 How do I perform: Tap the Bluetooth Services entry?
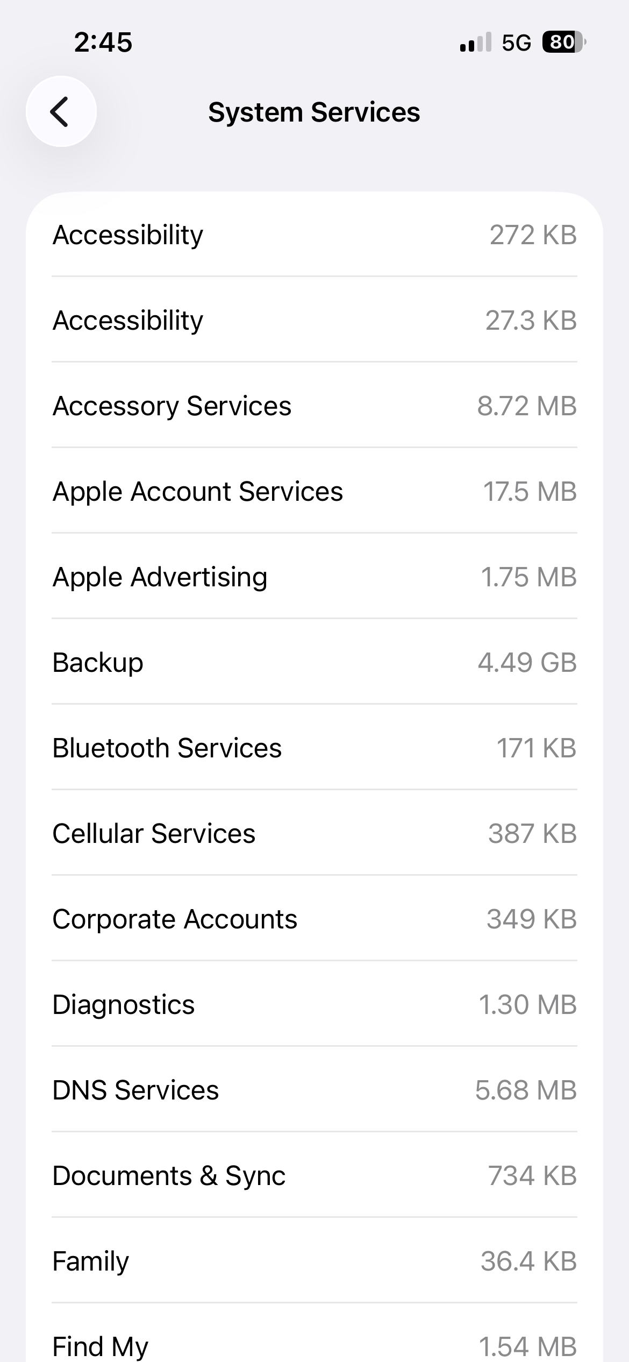(x=314, y=748)
